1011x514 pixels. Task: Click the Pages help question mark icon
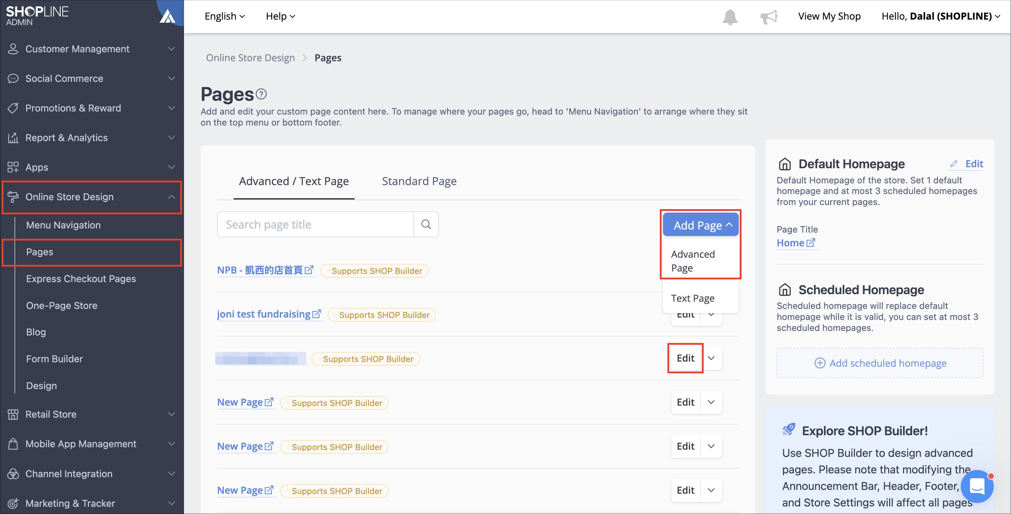261,94
